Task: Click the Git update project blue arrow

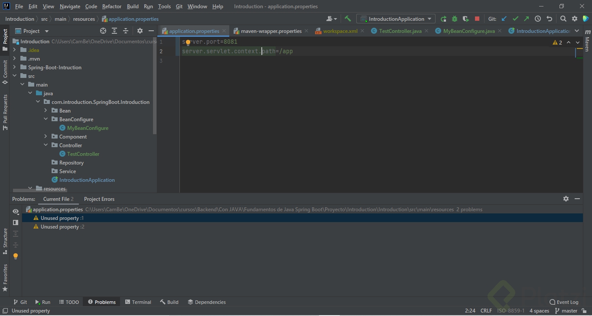Action: pyautogui.click(x=504, y=19)
